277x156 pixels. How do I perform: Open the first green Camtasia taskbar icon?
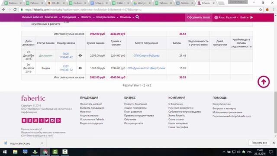(x=55, y=152)
